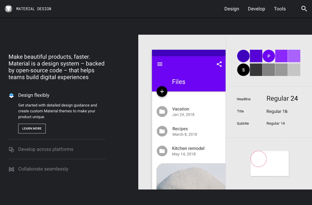Click the black plus floating action button
The width and height of the screenshot is (312, 205).
coord(162,92)
